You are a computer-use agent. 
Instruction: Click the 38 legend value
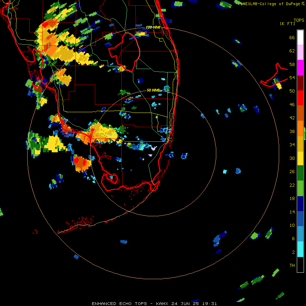(x=292, y=131)
